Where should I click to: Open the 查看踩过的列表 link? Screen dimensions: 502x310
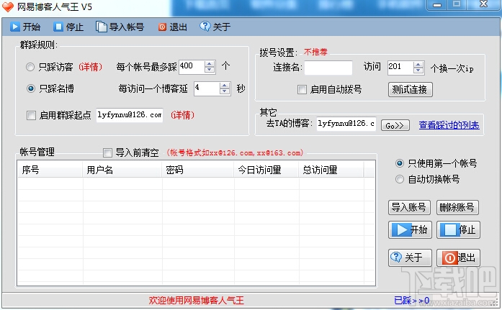tap(449, 125)
